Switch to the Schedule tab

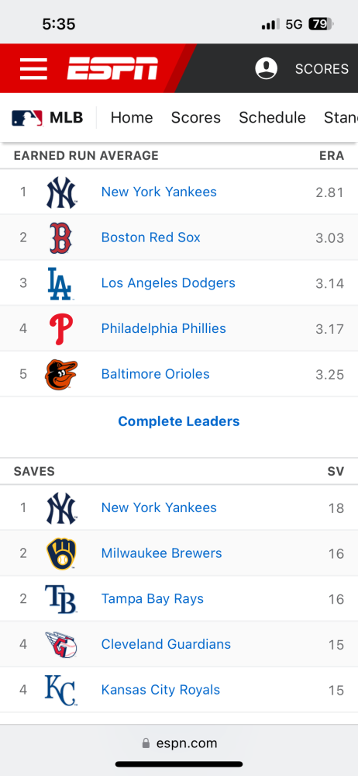(x=273, y=118)
